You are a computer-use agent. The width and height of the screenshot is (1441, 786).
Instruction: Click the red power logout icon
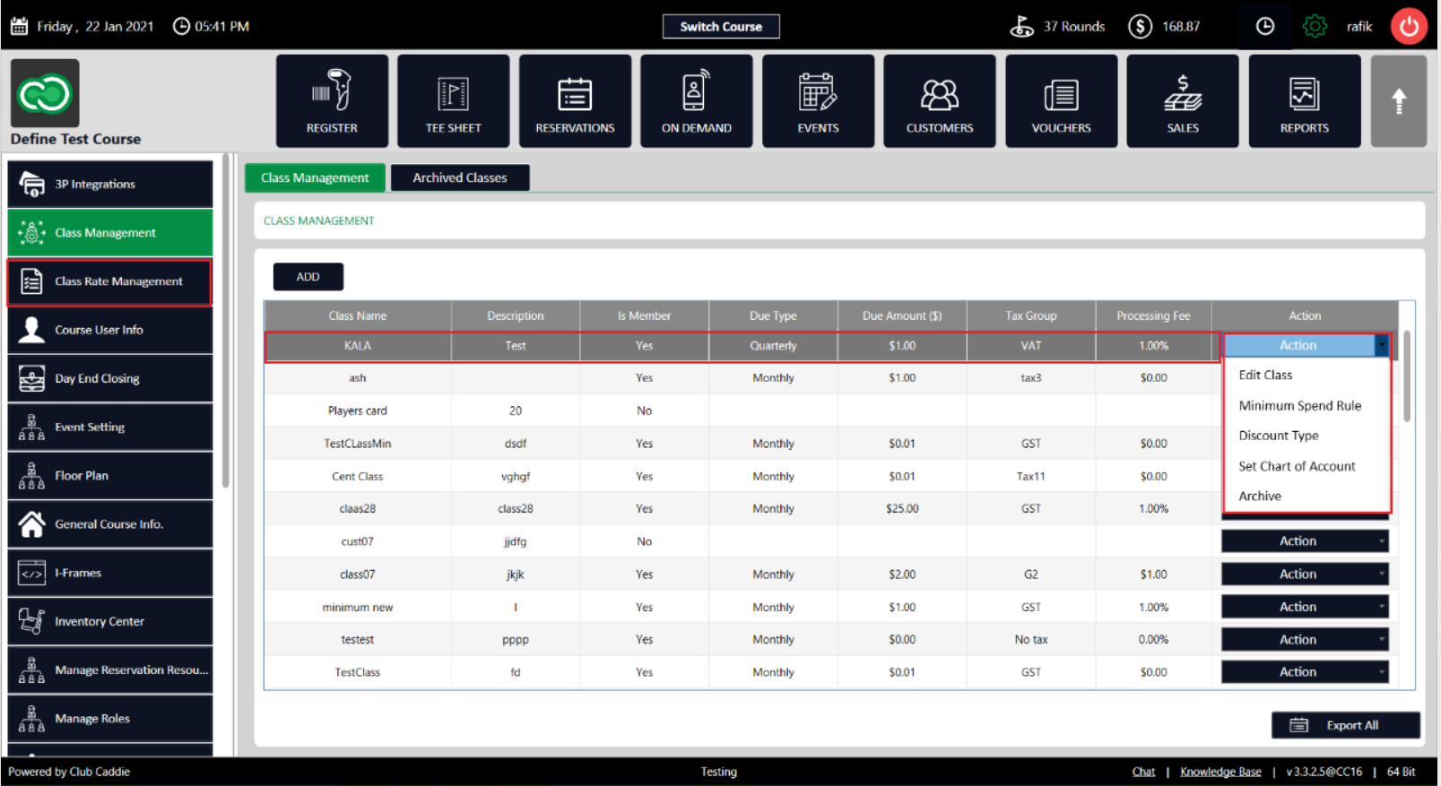pos(1409,26)
